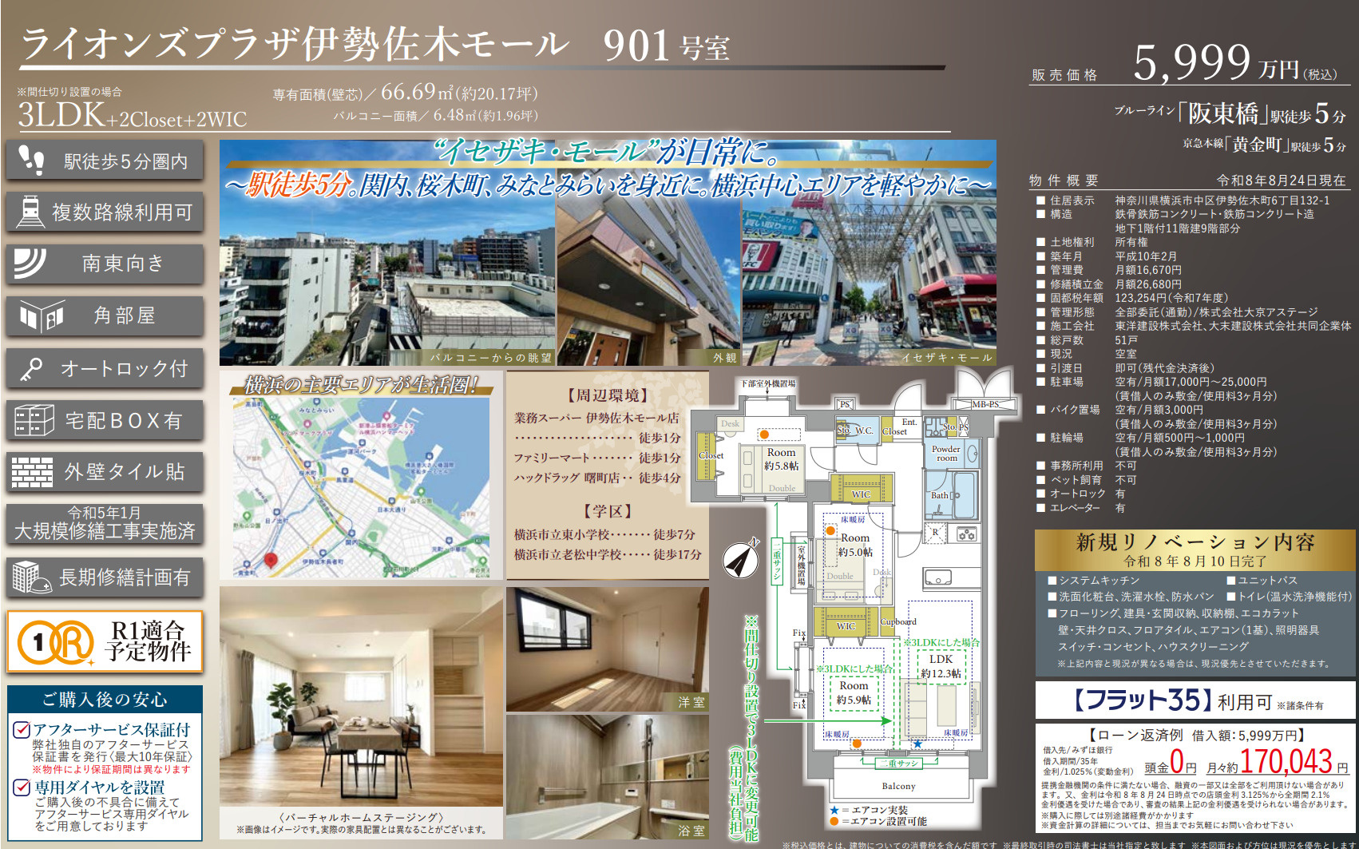The image size is (1359, 849).
Task: Click the 5,999万円 sale price
Action: [1235, 64]
